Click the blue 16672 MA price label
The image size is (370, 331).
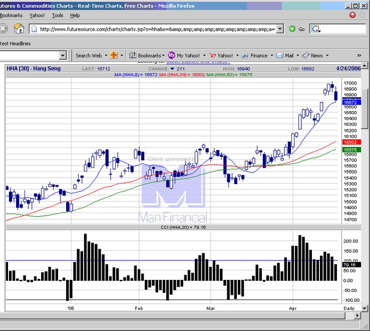click(350, 102)
